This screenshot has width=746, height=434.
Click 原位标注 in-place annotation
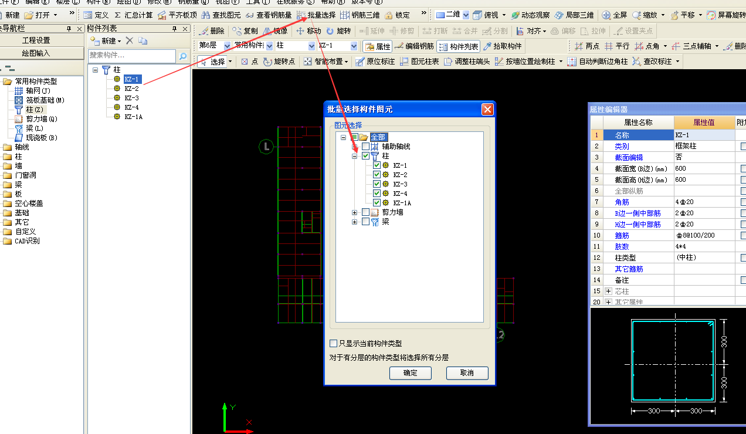coord(375,61)
